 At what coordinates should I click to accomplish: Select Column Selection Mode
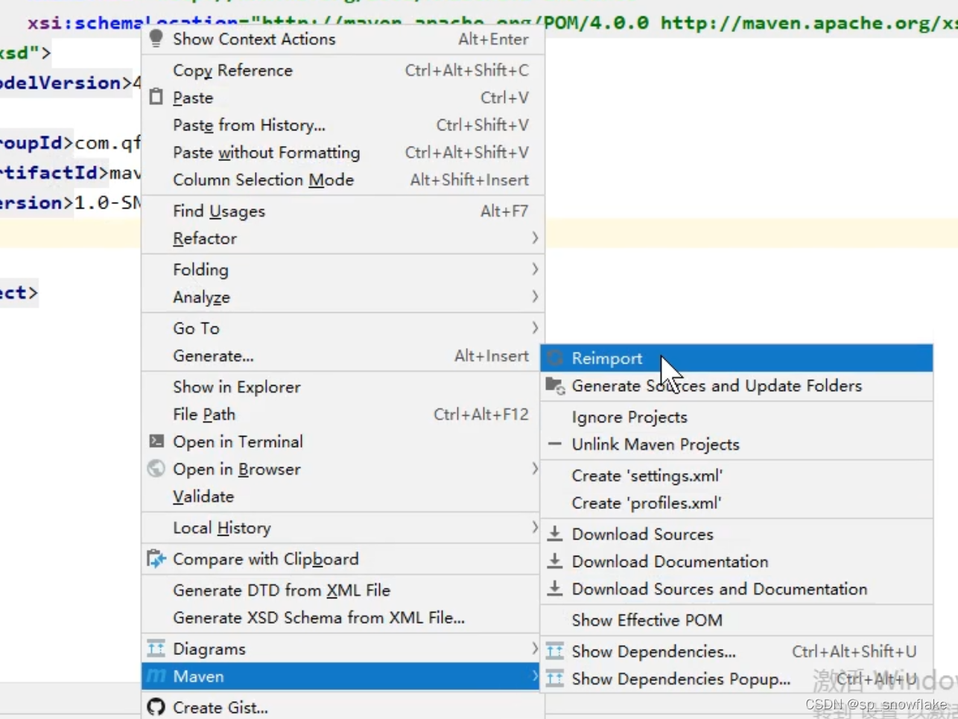pyautogui.click(x=343, y=180)
